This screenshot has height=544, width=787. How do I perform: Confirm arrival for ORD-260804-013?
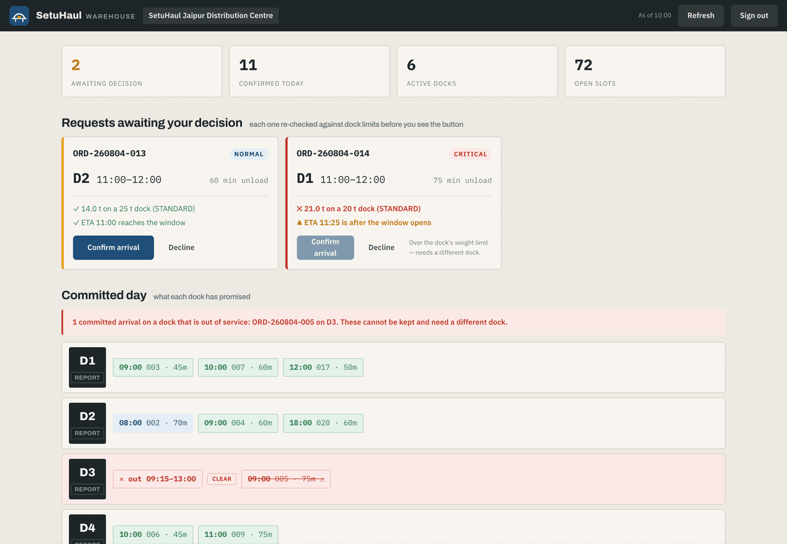pyautogui.click(x=114, y=247)
